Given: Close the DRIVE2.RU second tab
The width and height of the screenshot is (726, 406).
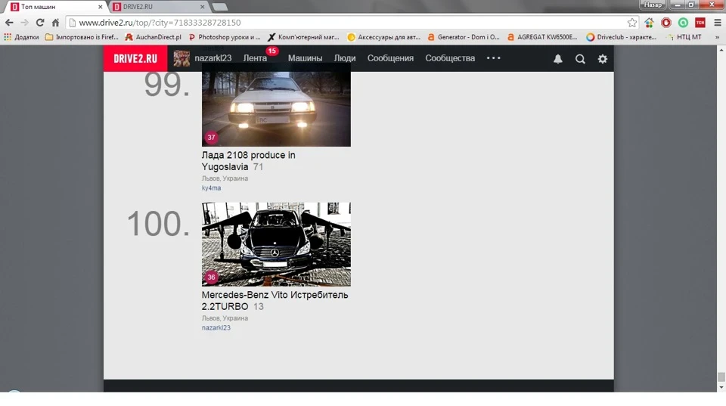Looking at the screenshot, I should pos(202,7).
